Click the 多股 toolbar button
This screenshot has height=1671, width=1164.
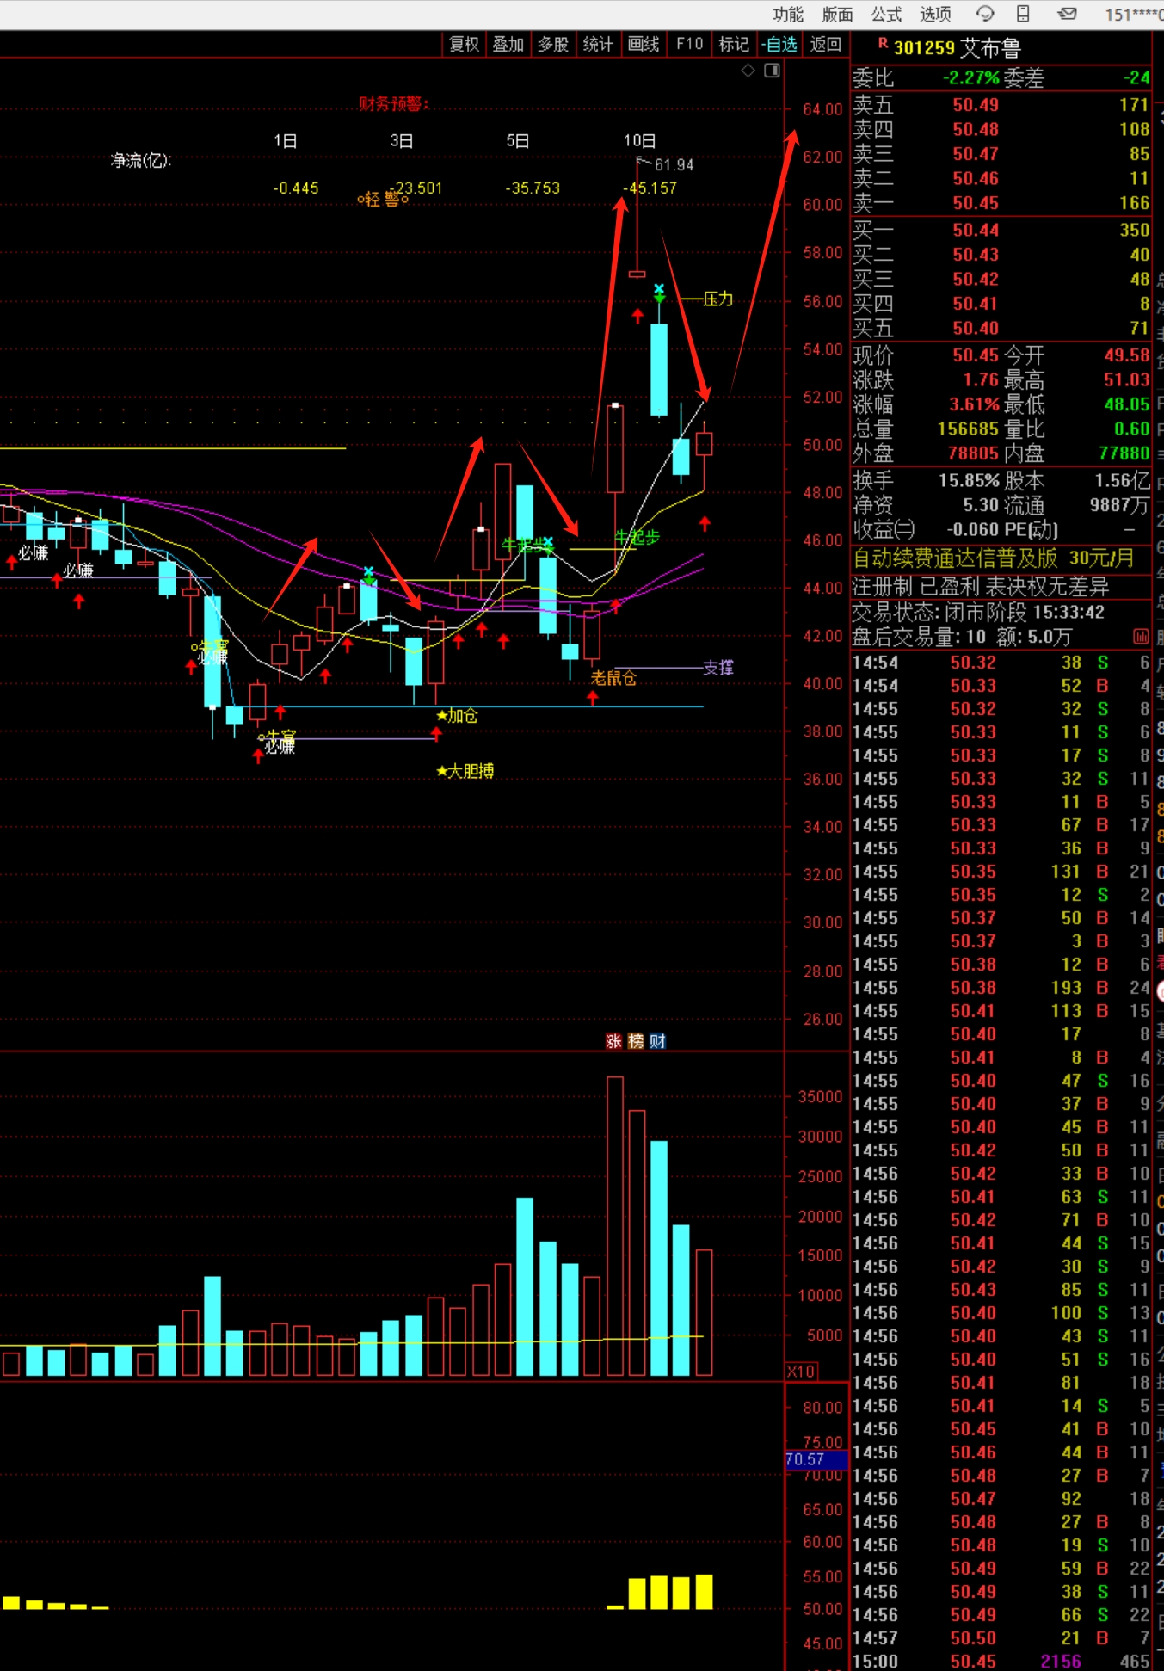[553, 44]
